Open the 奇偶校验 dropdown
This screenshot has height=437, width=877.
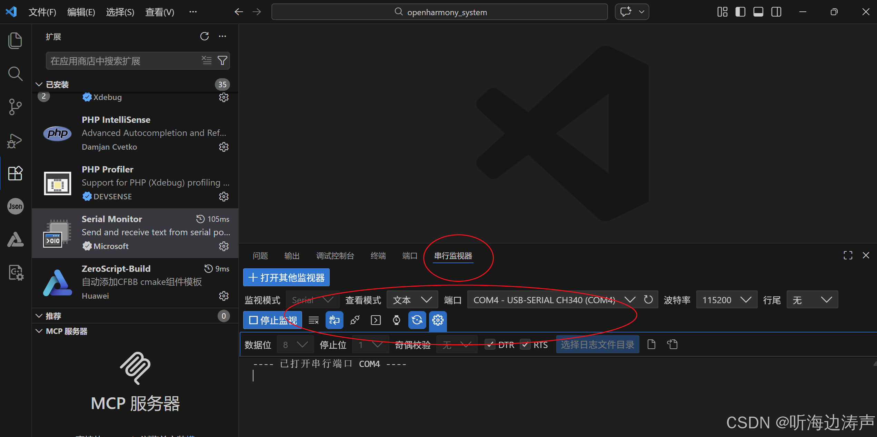point(457,345)
